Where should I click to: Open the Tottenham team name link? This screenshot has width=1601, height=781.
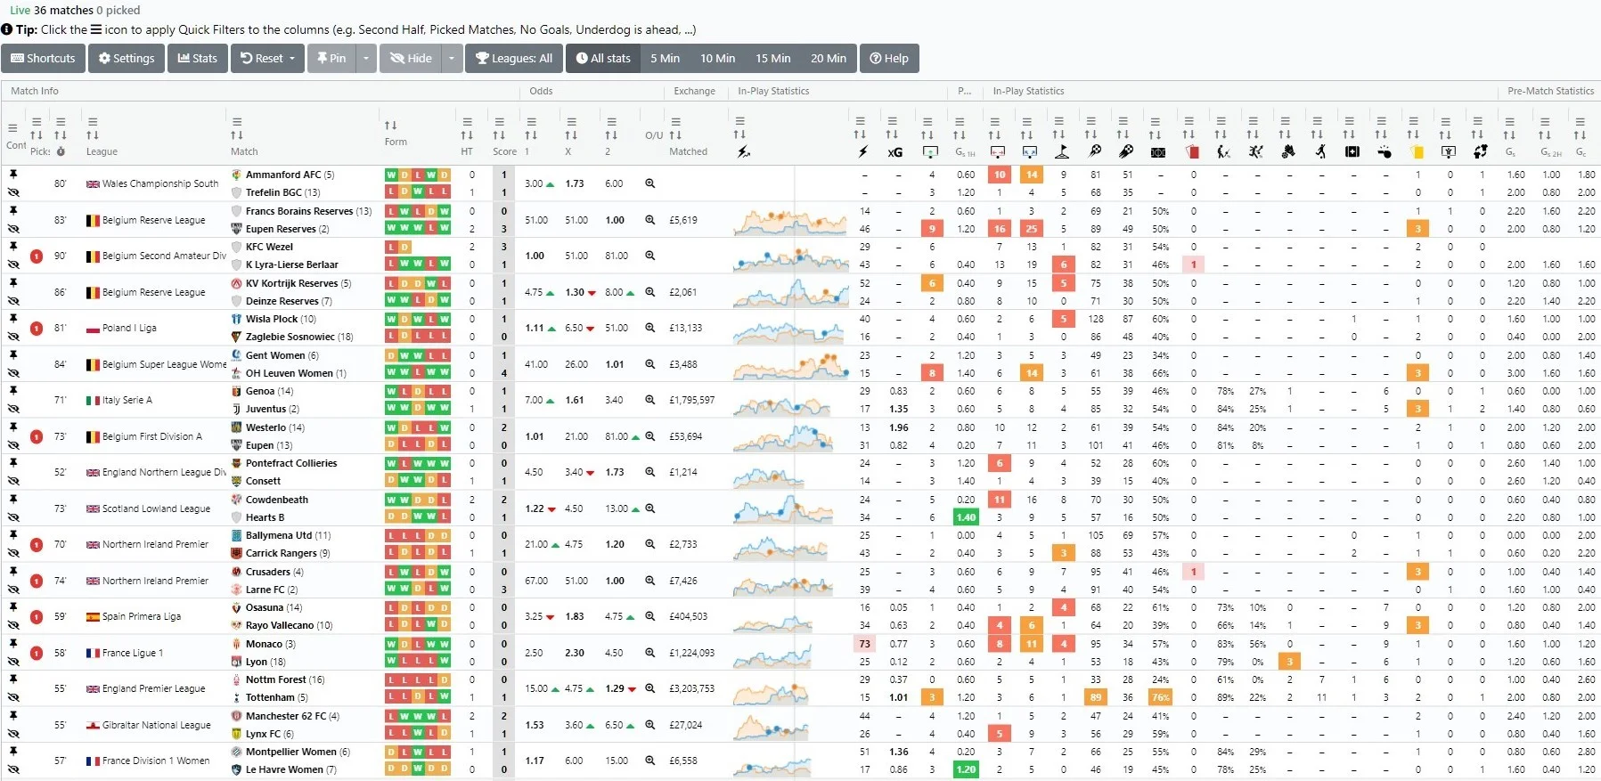tap(270, 697)
